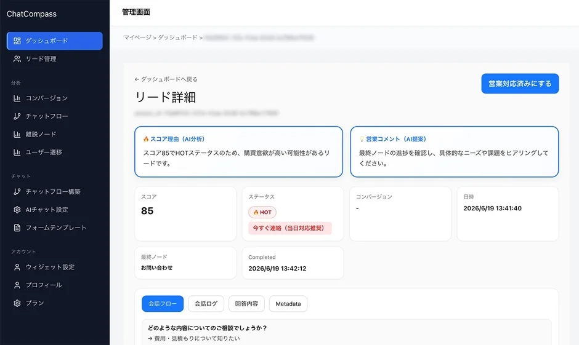Click the lead management people icon
579x345 pixels.
coord(17,59)
